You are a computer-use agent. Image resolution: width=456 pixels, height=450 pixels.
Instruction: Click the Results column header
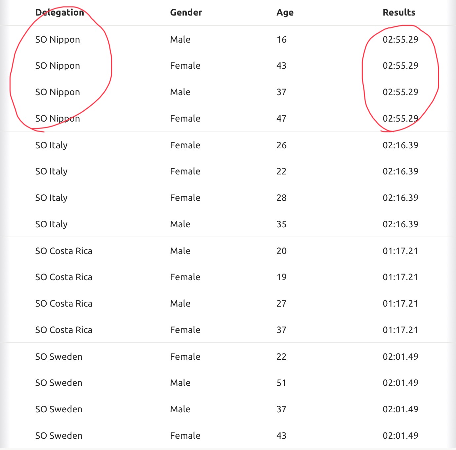pos(399,13)
